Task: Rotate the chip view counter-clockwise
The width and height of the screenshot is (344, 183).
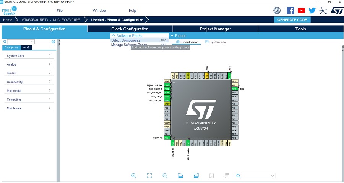Action: 196,175
